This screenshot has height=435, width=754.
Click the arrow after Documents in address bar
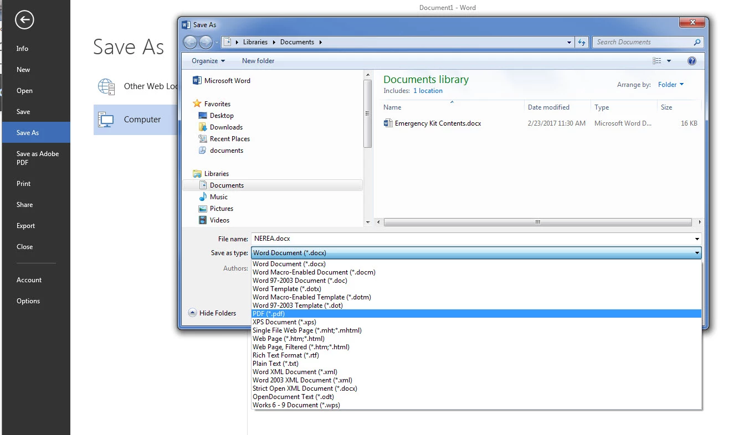pos(320,42)
